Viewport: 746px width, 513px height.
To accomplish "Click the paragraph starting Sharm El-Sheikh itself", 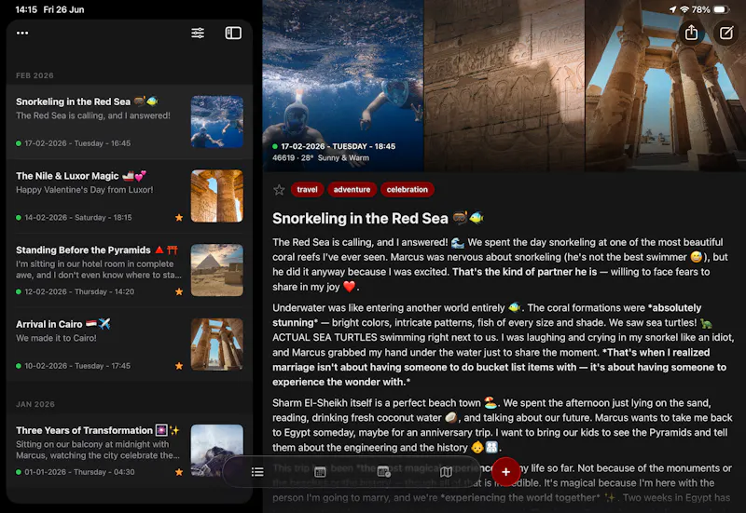I will point(503,425).
